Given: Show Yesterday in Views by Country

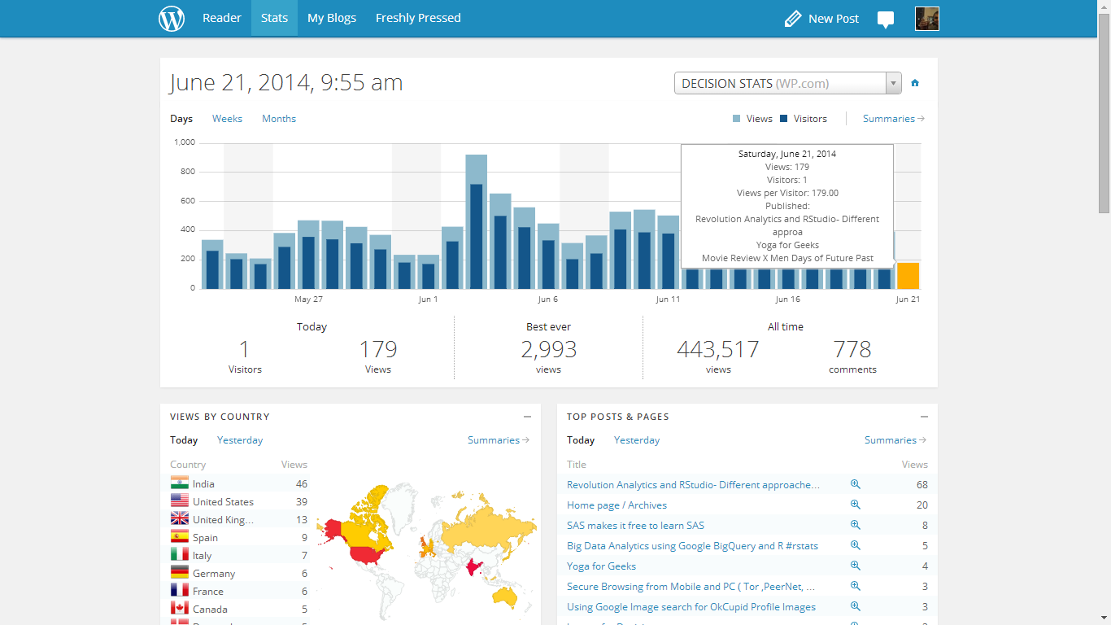Looking at the screenshot, I should pyautogui.click(x=240, y=440).
